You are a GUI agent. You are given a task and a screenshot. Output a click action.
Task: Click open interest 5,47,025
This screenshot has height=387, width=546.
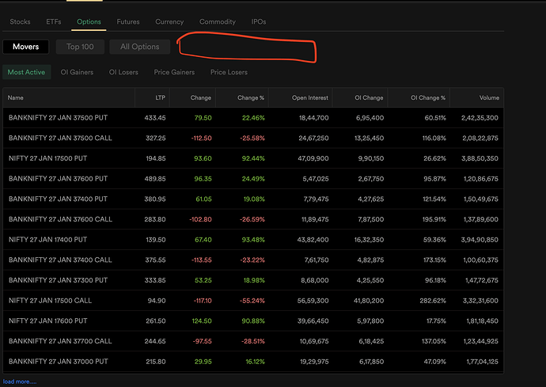(x=316, y=179)
